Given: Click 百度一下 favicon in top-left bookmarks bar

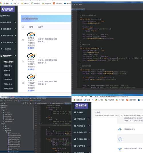Looking at the screenshot, I should tap(11, 3).
